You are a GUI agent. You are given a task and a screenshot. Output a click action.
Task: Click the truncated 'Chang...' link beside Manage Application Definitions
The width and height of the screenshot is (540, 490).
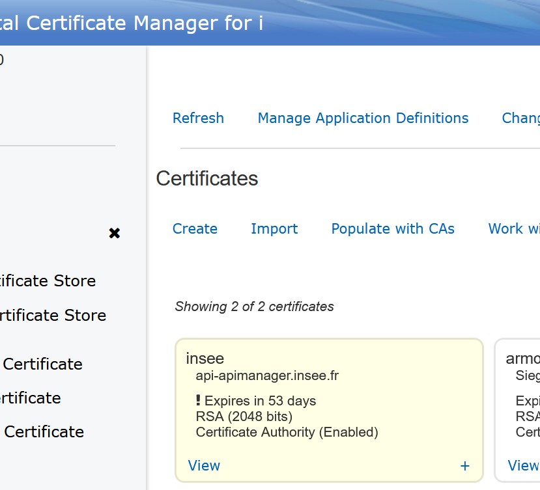520,118
